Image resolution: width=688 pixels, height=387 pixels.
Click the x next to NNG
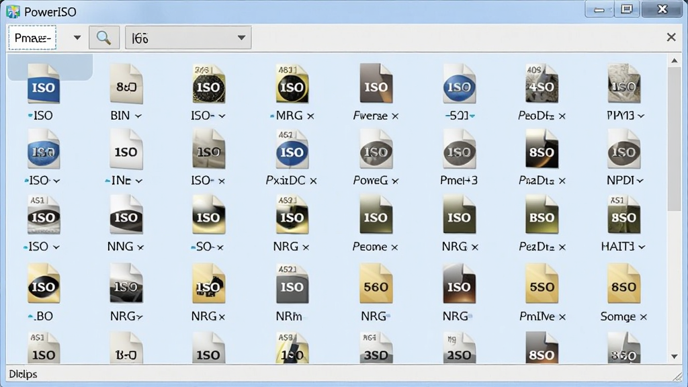140,247
